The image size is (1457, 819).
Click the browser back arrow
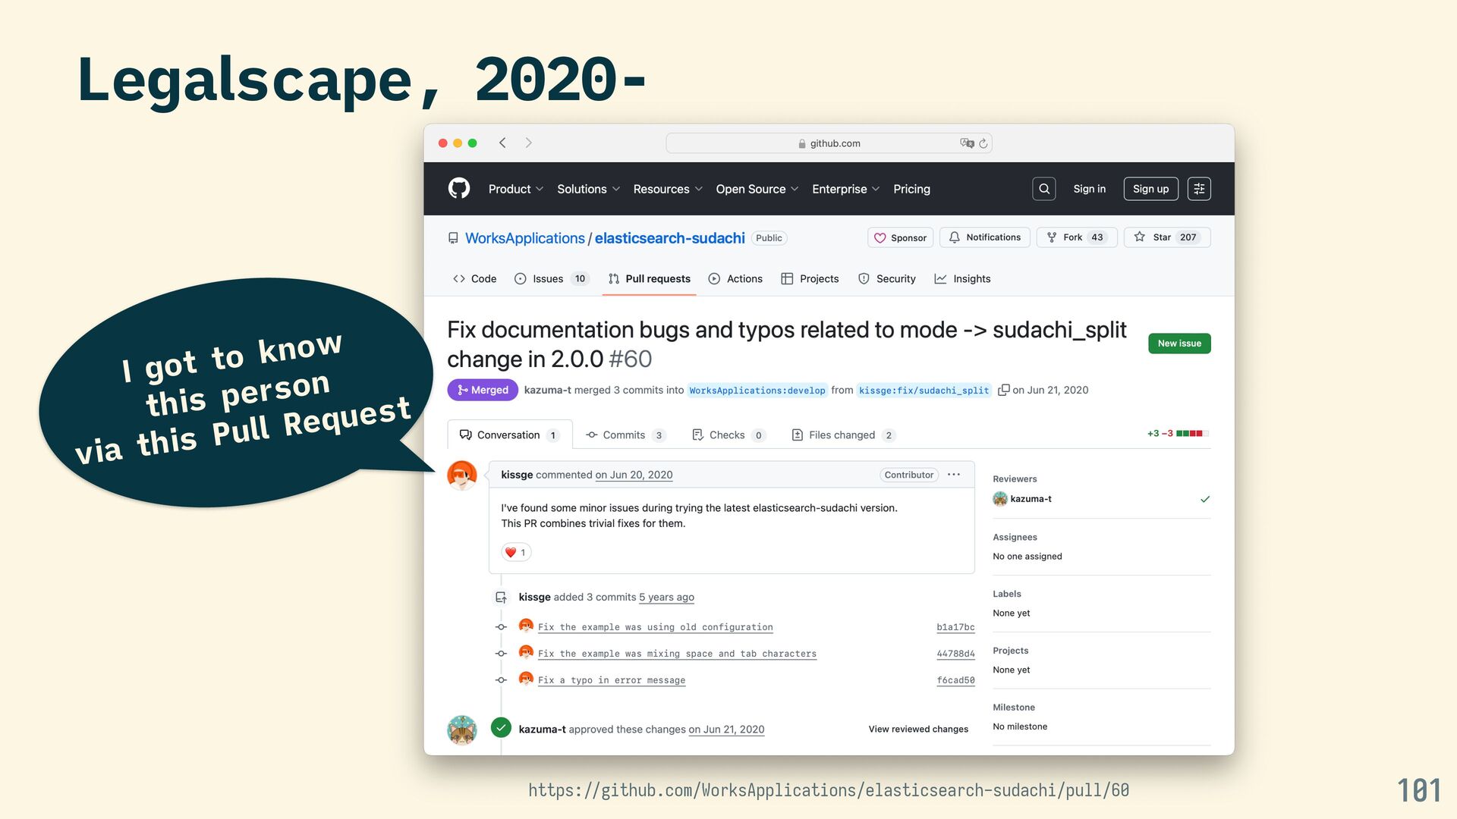click(502, 143)
